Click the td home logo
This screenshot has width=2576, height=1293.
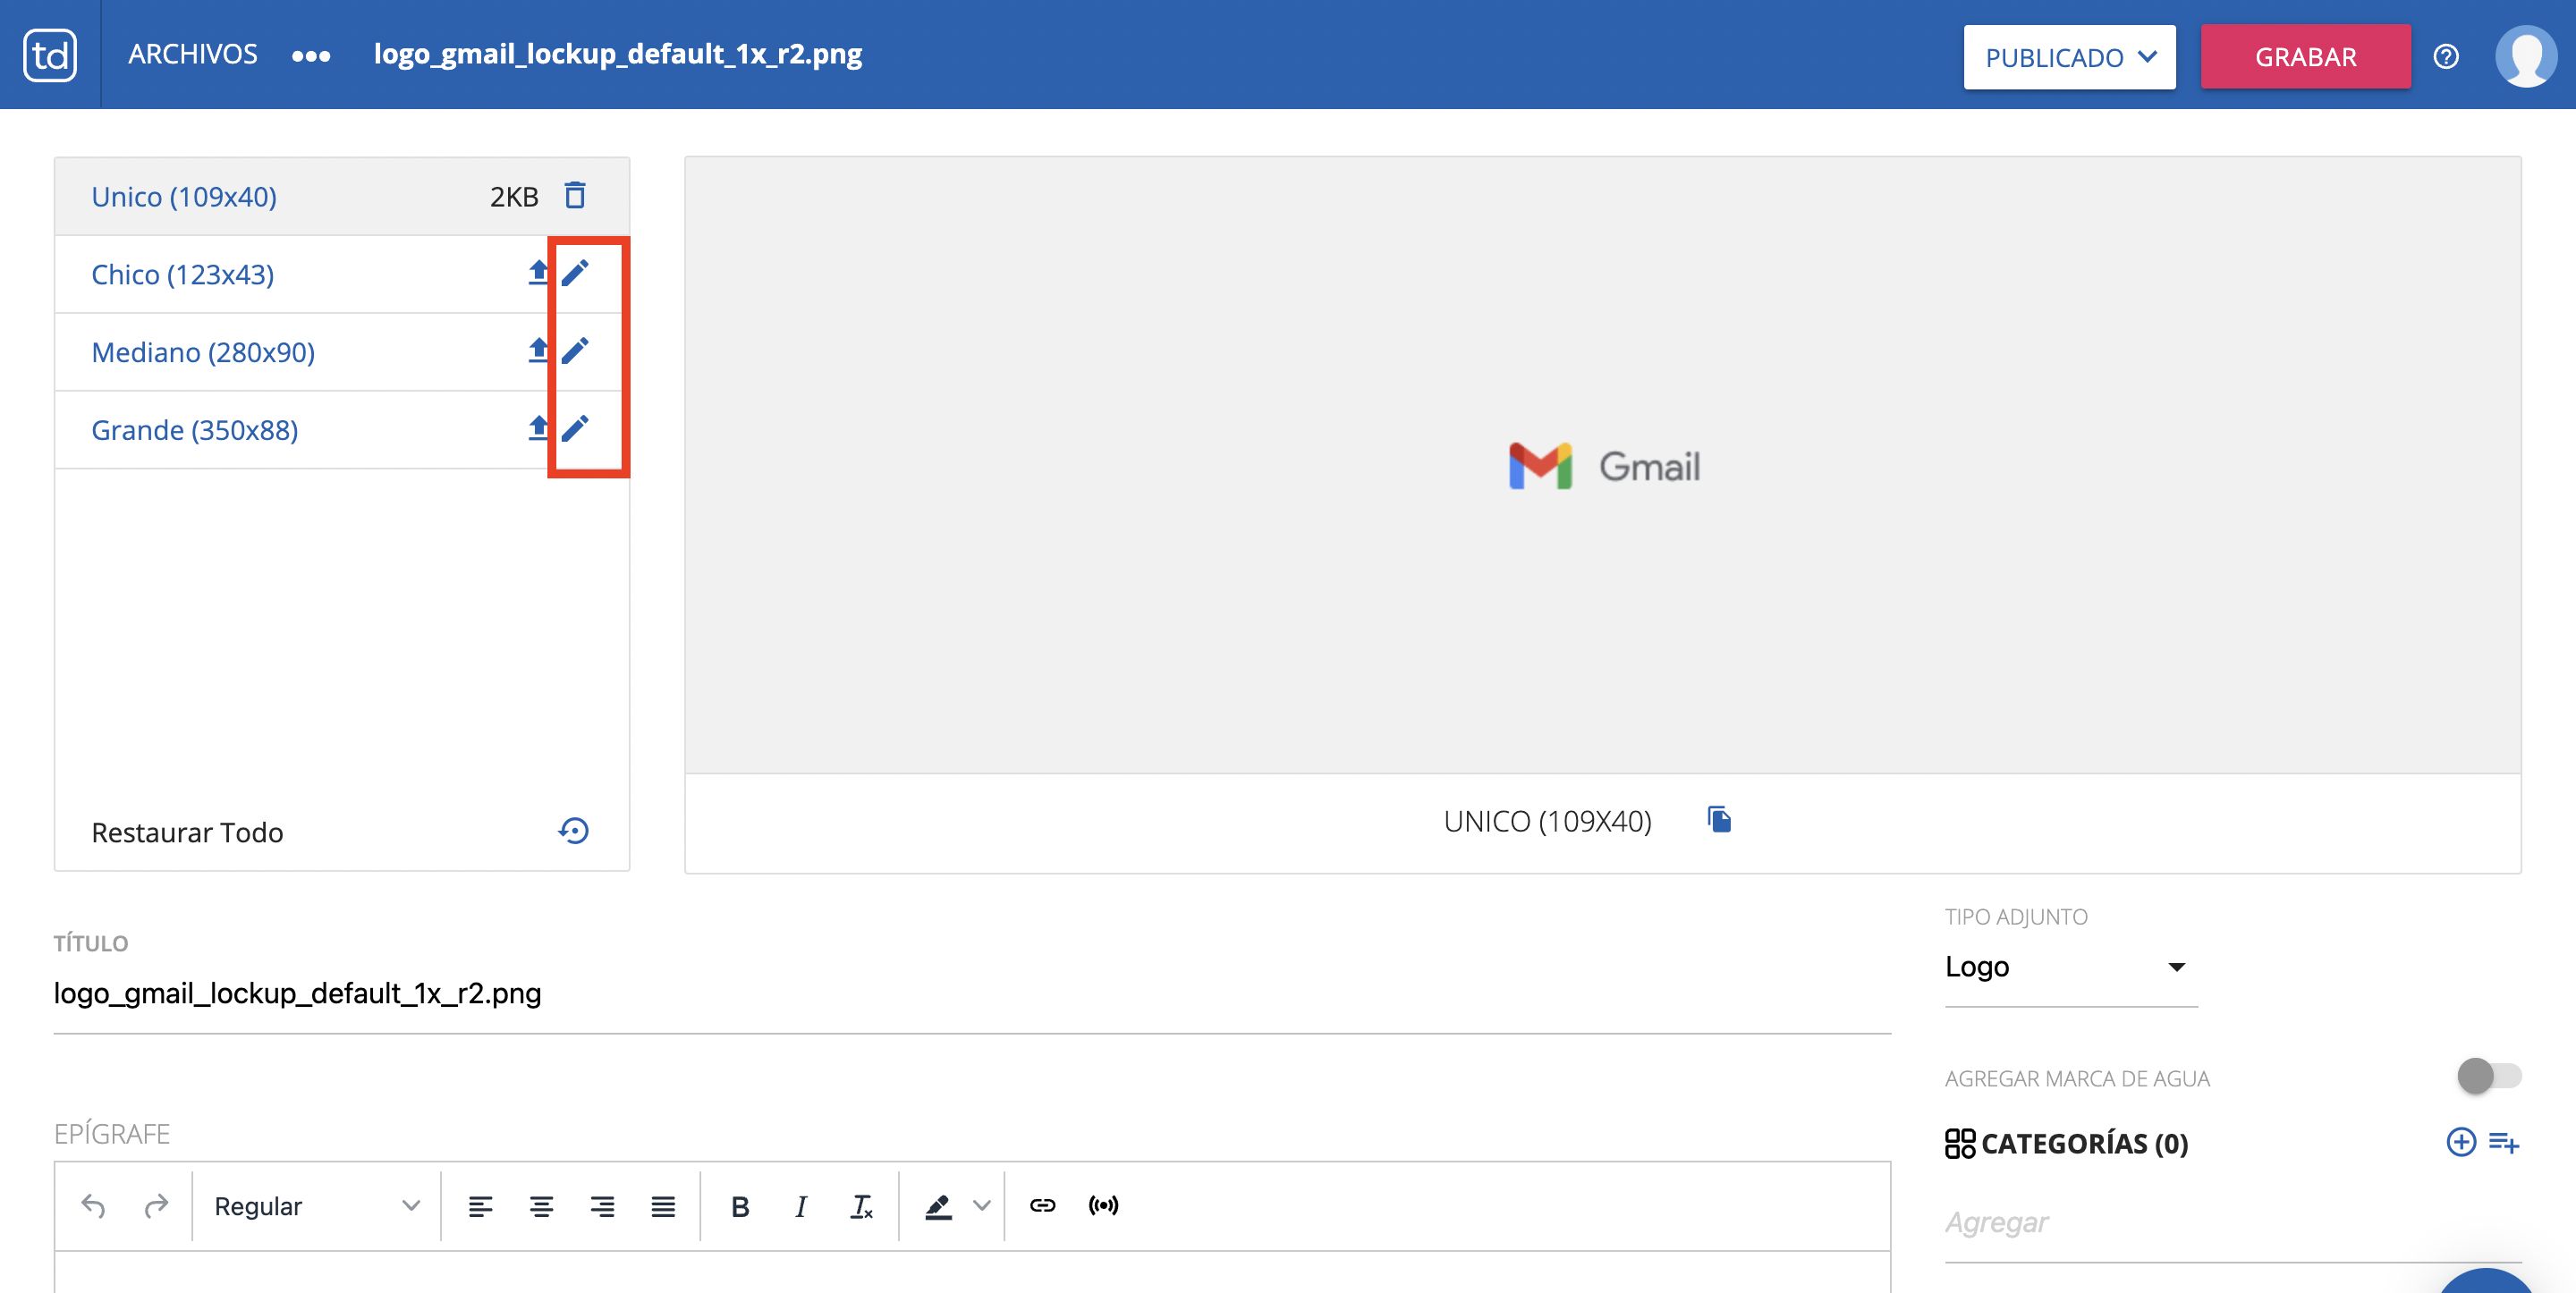coord(50,55)
